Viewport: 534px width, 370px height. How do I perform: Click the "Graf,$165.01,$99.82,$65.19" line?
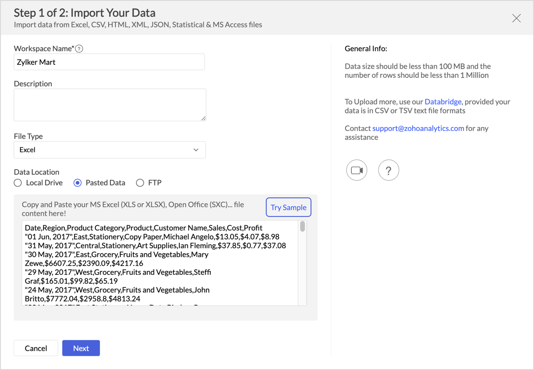tap(71, 281)
